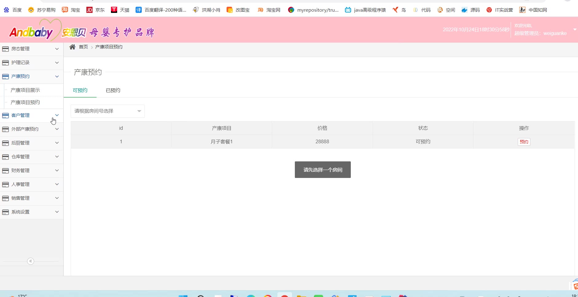
Task: Click the 人事管理 card icon
Action: (5, 185)
